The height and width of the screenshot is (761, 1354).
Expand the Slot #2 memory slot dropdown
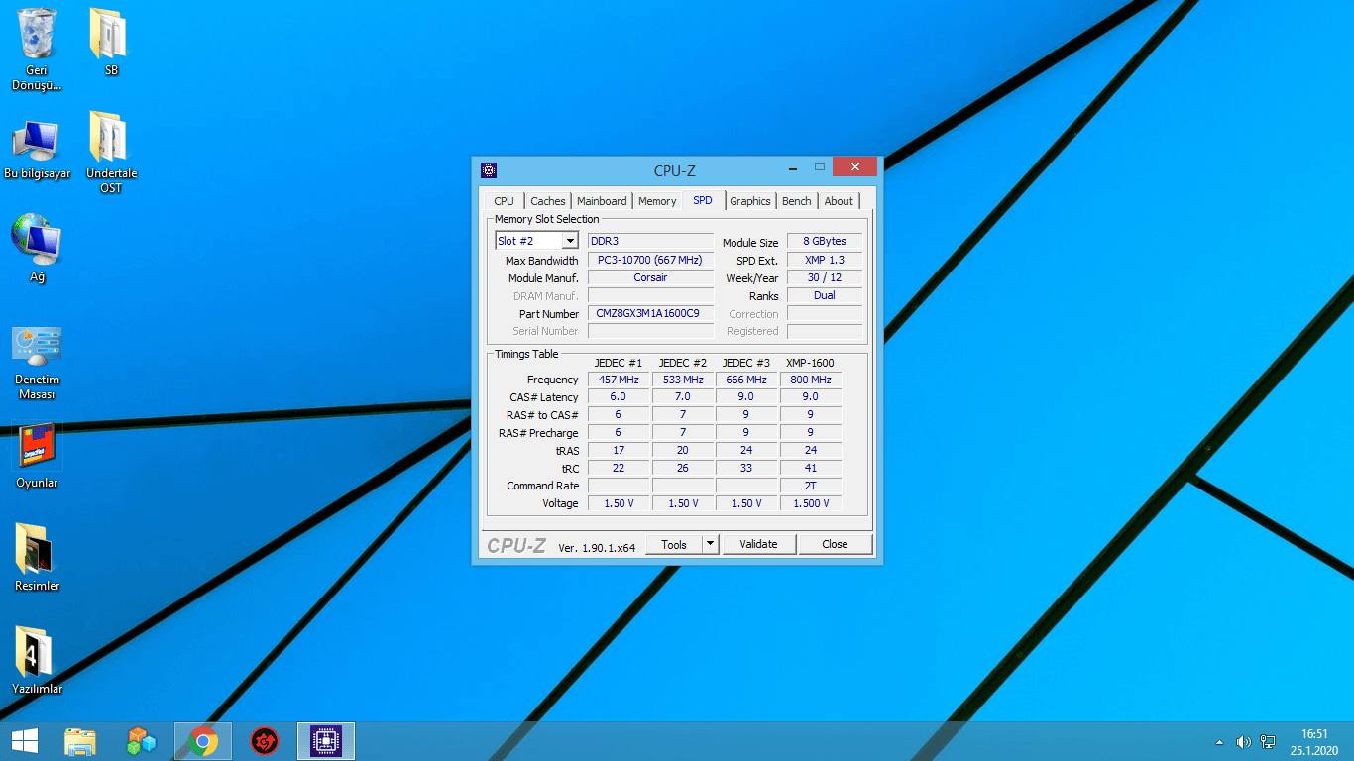569,241
